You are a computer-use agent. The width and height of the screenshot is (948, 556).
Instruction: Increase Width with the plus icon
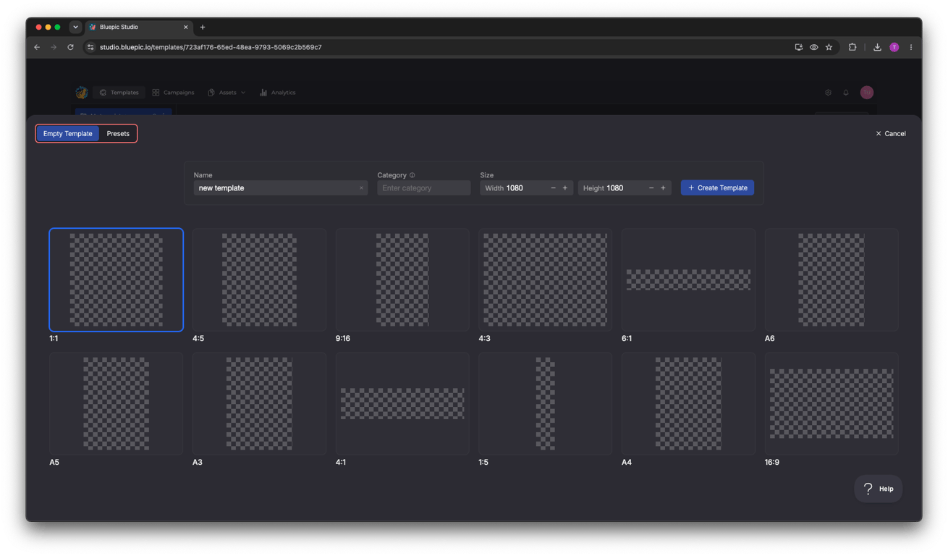[565, 188]
